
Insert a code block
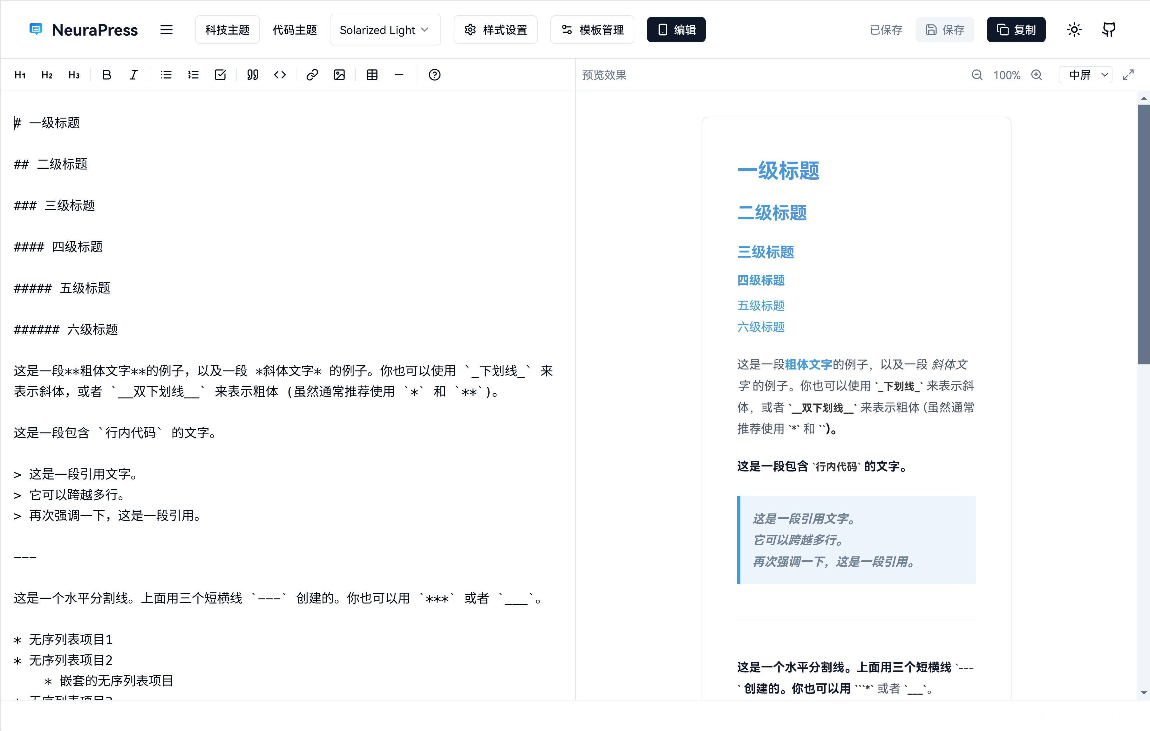280,75
